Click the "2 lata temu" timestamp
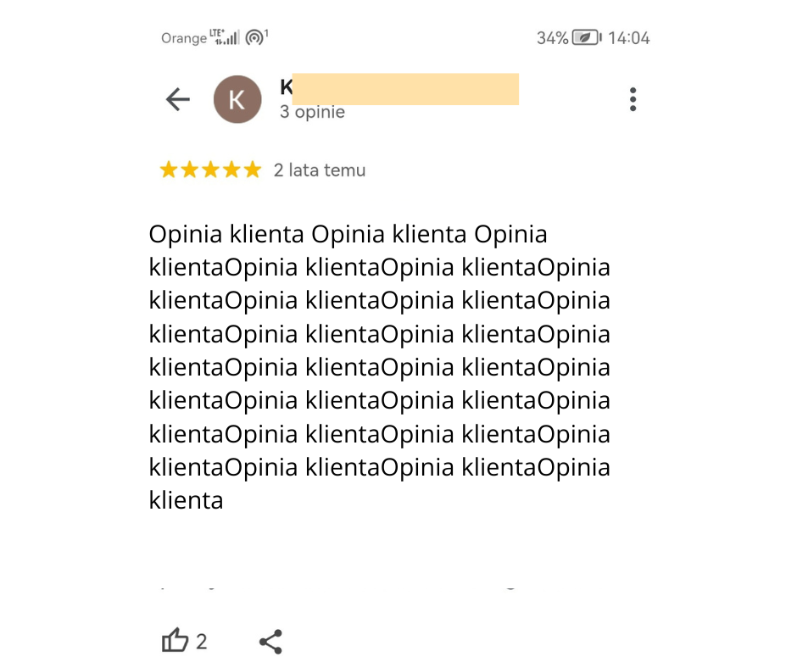The width and height of the screenshot is (797, 668). click(x=320, y=170)
